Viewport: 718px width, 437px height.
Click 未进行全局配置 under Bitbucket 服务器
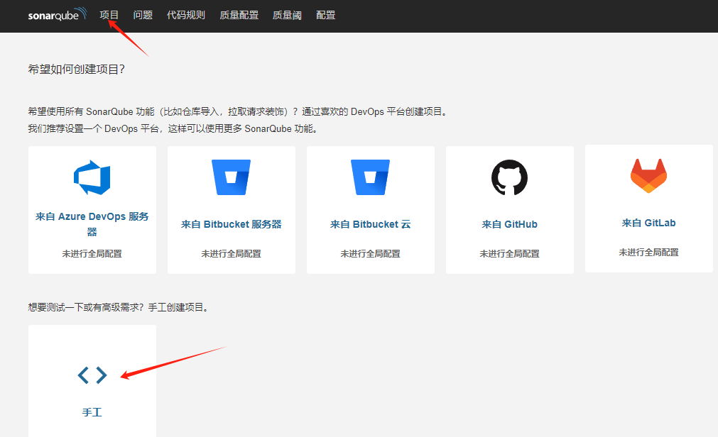(x=232, y=253)
